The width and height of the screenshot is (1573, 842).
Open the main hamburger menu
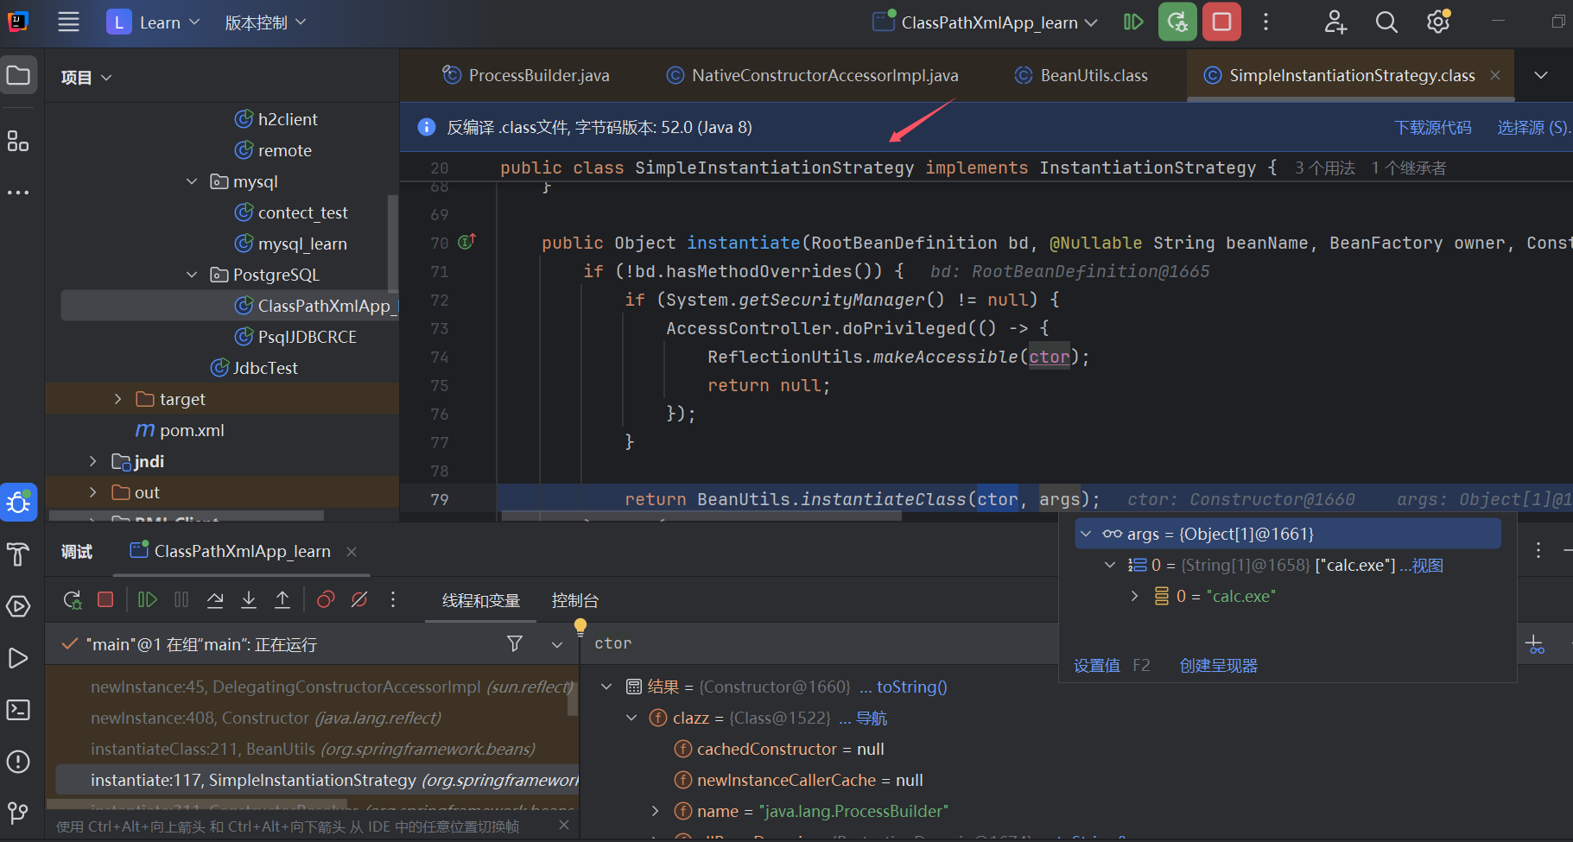point(68,22)
